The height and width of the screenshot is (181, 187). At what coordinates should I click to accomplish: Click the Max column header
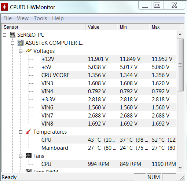click(x=165, y=27)
